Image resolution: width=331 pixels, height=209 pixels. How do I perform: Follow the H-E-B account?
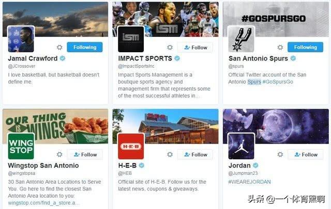coord(195,155)
